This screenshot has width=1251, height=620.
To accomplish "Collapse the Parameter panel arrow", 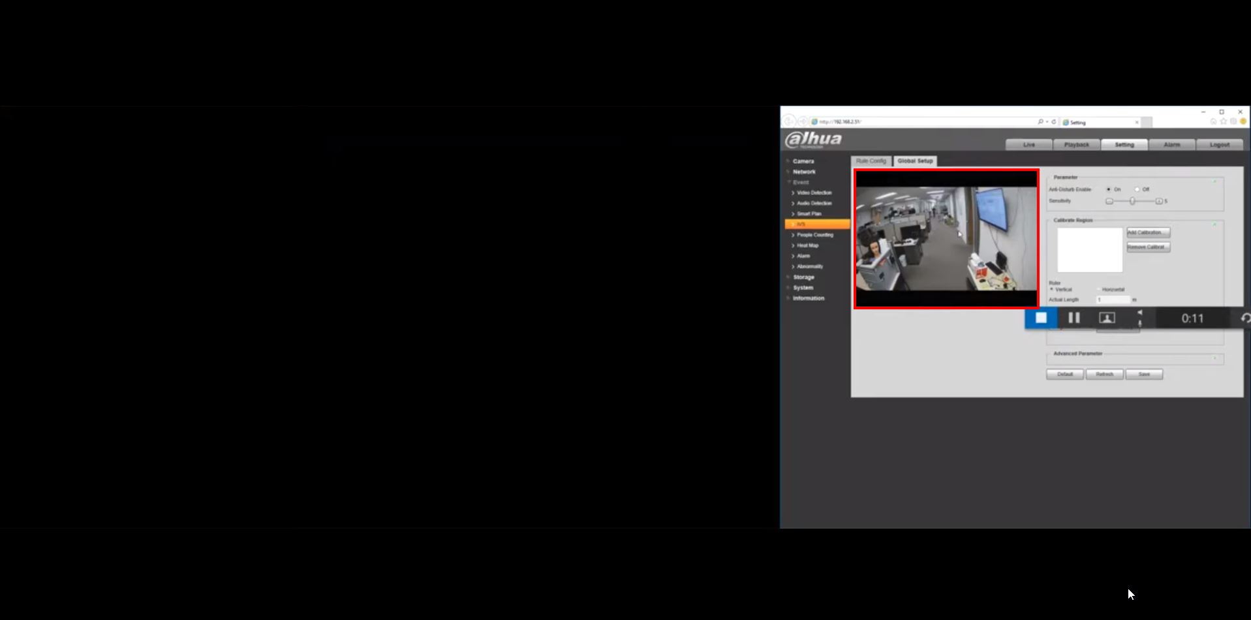I will [1214, 181].
